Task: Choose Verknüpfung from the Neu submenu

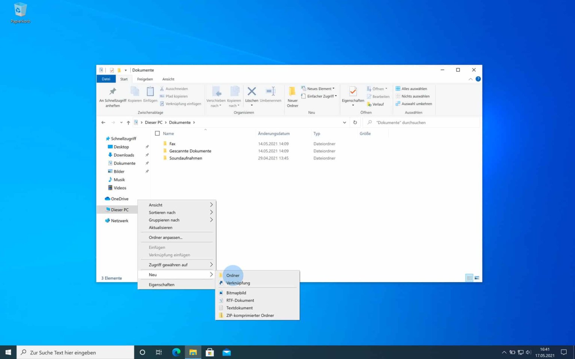Action: 238,283
